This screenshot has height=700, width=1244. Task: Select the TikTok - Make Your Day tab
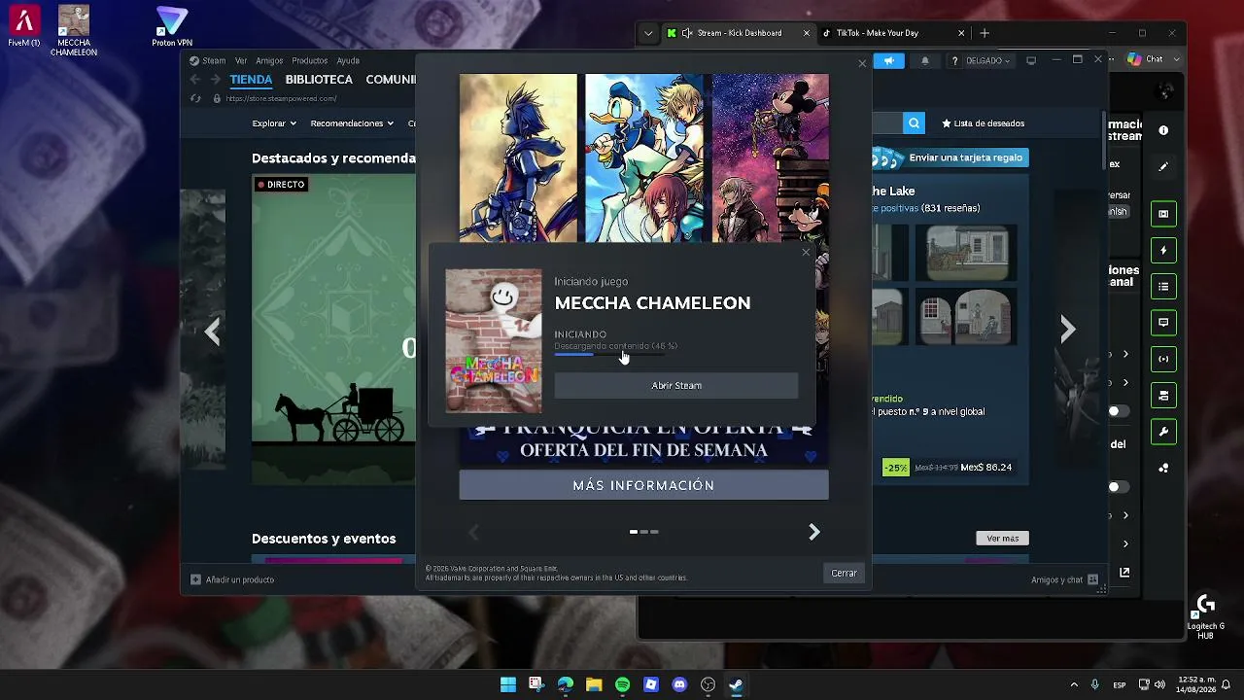click(x=894, y=33)
